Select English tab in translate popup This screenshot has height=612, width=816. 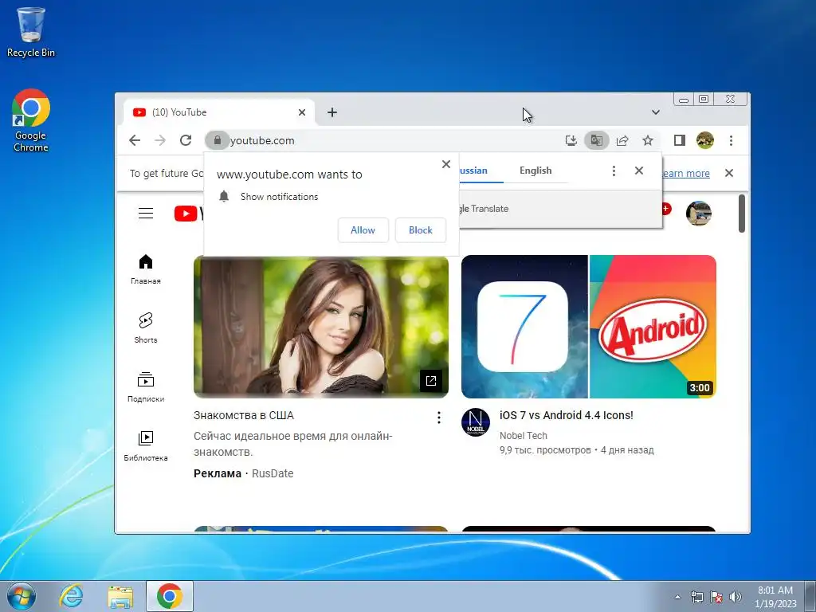535,171
